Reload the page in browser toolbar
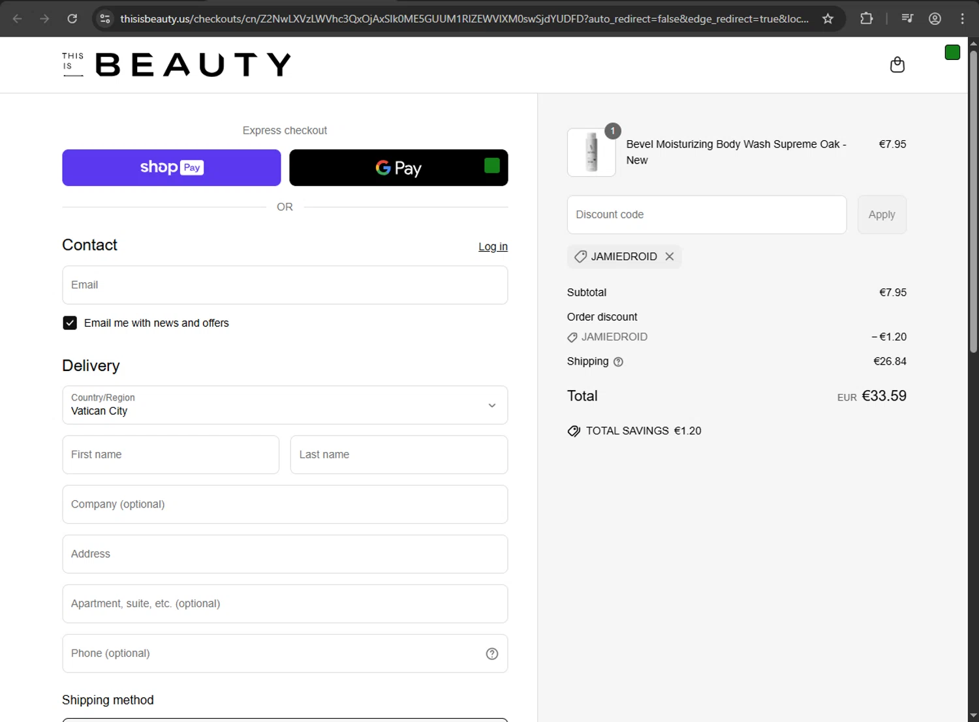 pyautogui.click(x=72, y=18)
